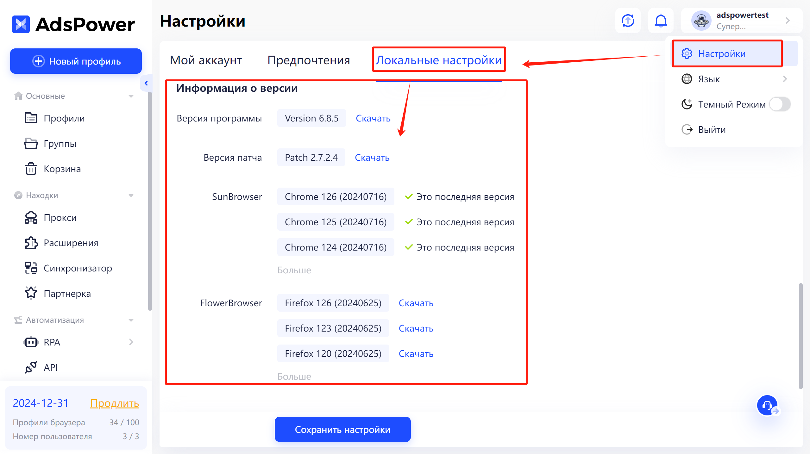Click Chrome 124 (20240716) entry

[336, 247]
